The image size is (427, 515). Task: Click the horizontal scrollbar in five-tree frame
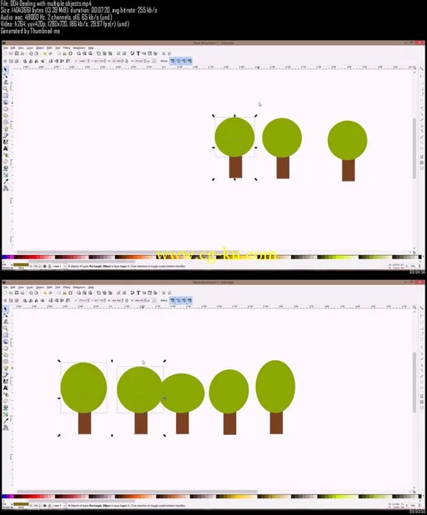pos(137,492)
